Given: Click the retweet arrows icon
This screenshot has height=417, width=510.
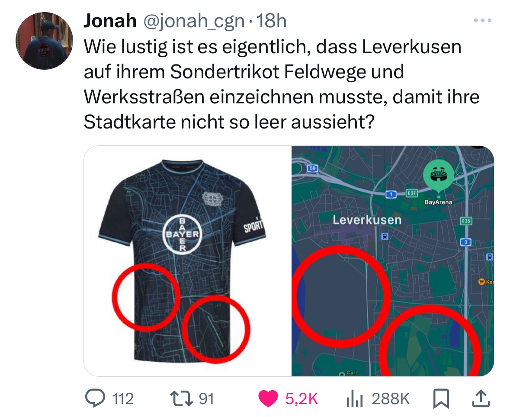Looking at the screenshot, I should (182, 399).
